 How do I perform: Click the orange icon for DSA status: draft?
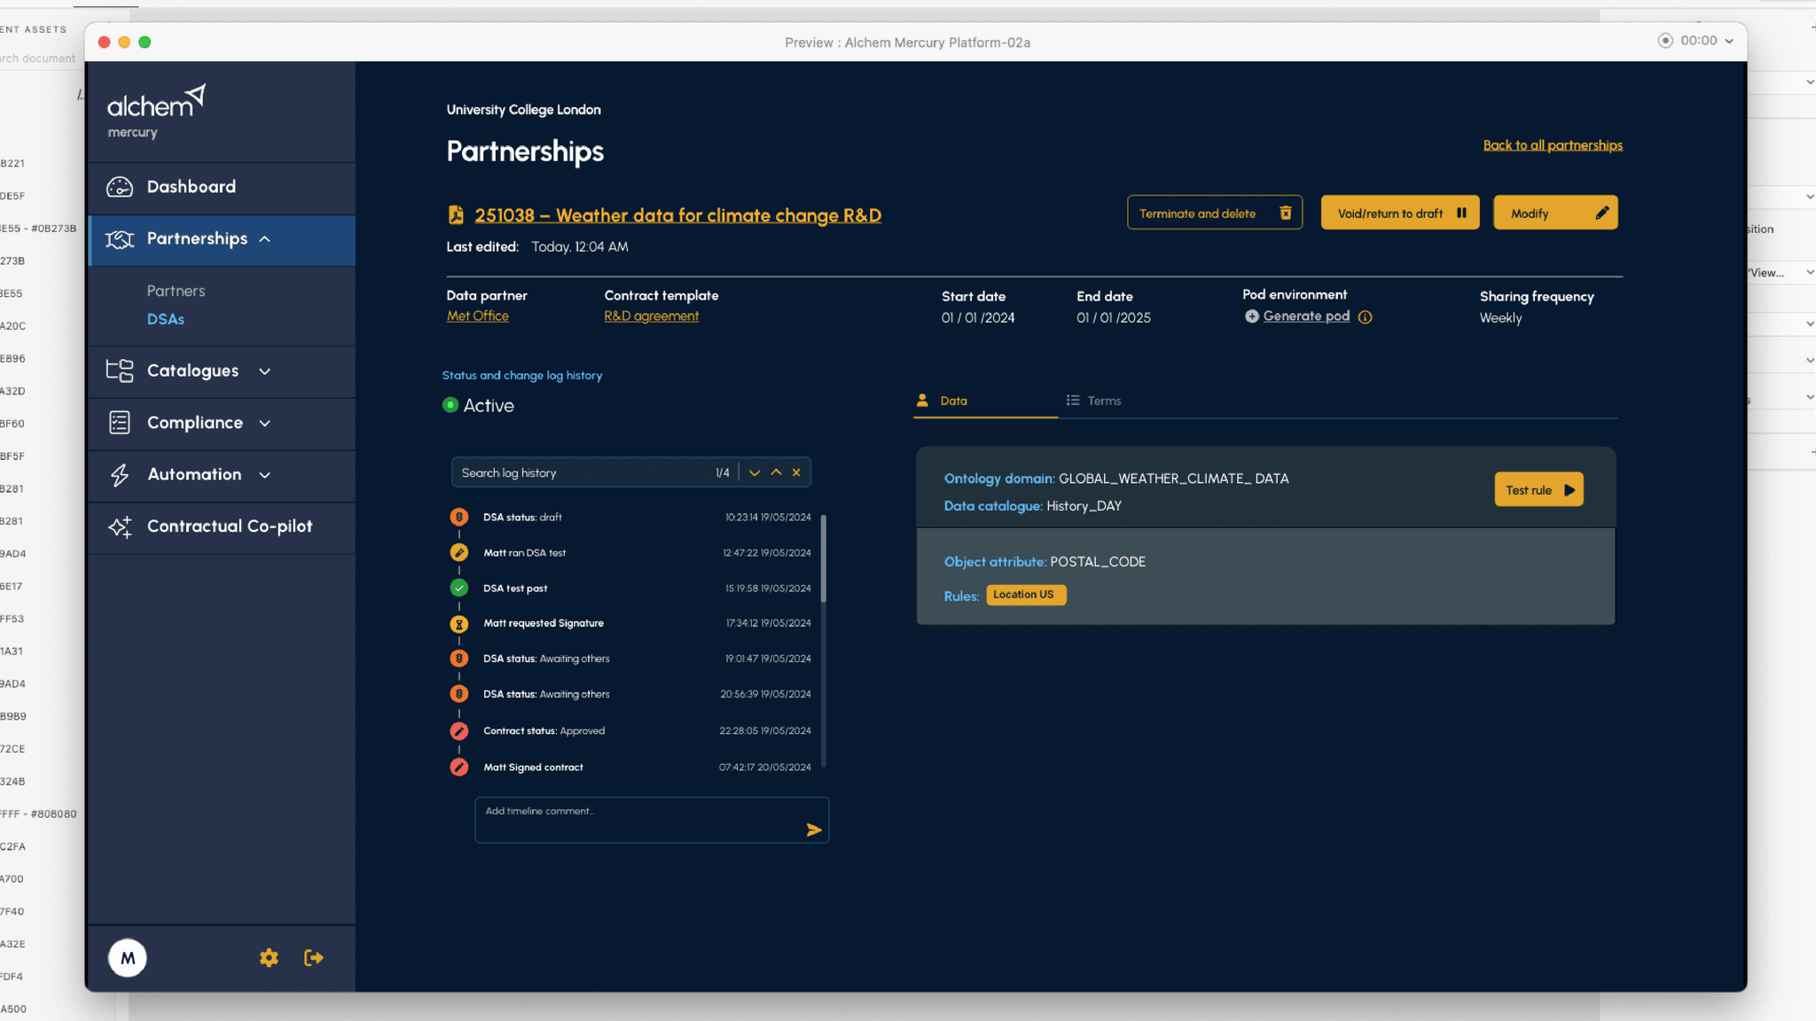pyautogui.click(x=458, y=517)
